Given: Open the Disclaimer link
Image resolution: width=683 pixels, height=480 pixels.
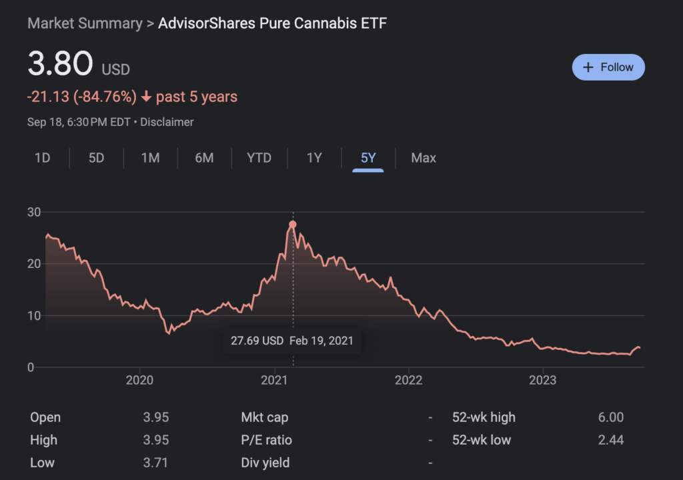Looking at the screenshot, I should 169,122.
